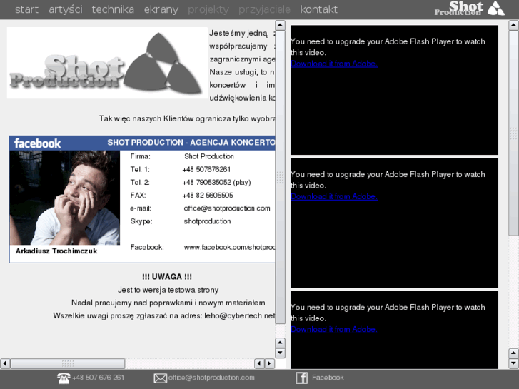519x389 pixels.
Task: Click the horizontal scrollbar left arrow at far left
Action: (x=4, y=363)
